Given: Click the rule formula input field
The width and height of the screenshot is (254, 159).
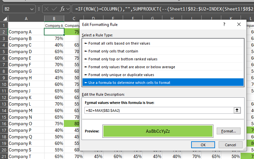Looking at the screenshot, I should tap(159, 110).
